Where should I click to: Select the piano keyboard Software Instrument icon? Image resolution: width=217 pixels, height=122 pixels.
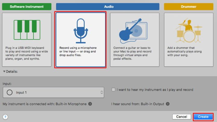point(27,30)
